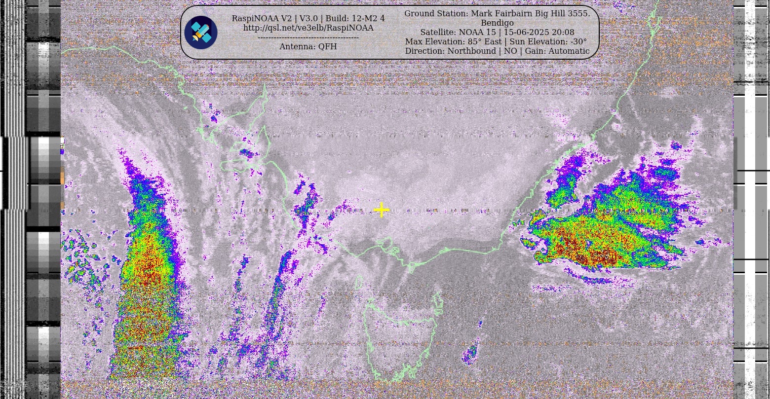Click the RaspiNOAA V2 build title text
This screenshot has height=399, width=770.
308,18
